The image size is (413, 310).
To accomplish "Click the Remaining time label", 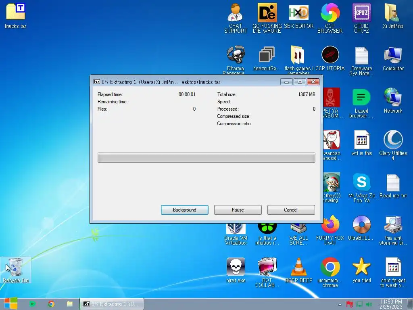I will pos(113,102).
